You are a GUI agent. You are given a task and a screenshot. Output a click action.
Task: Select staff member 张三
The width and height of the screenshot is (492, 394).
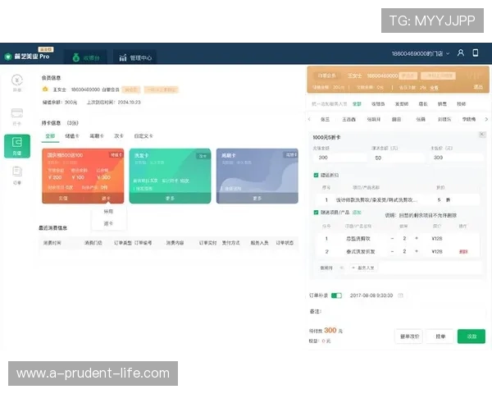pyautogui.click(x=325, y=119)
